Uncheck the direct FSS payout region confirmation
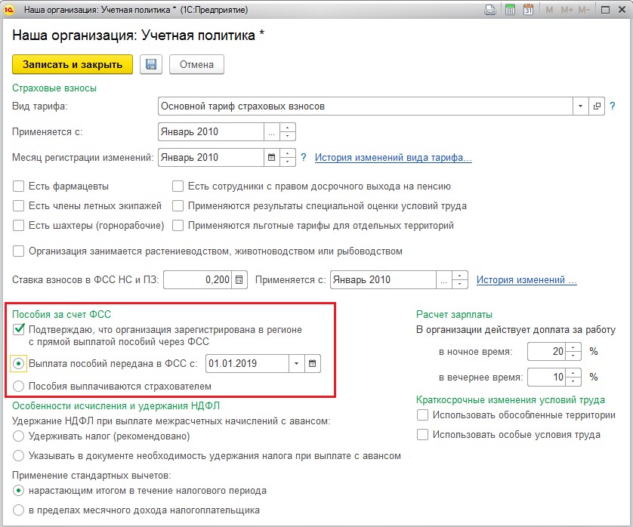This screenshot has width=633, height=527. (19, 330)
